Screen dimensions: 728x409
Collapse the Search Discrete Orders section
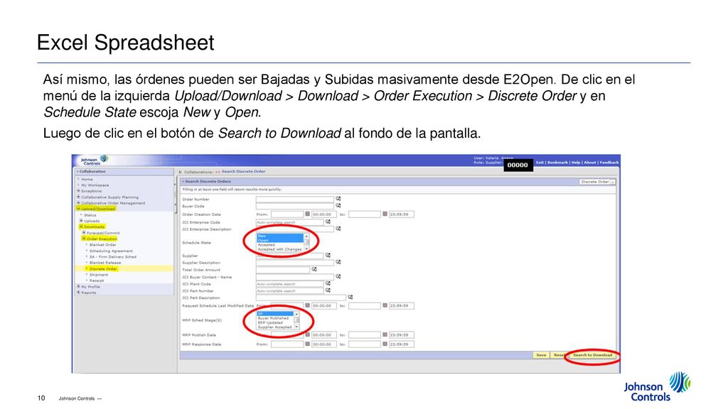point(183,181)
